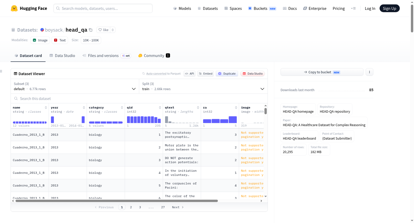Viewport: 414px width, 223px height.
Task: Like the head_qa dataset
Action: [103, 30]
